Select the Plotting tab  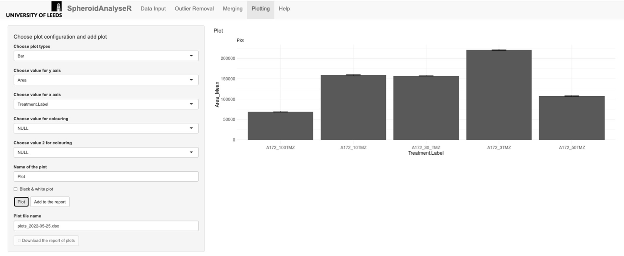point(260,9)
